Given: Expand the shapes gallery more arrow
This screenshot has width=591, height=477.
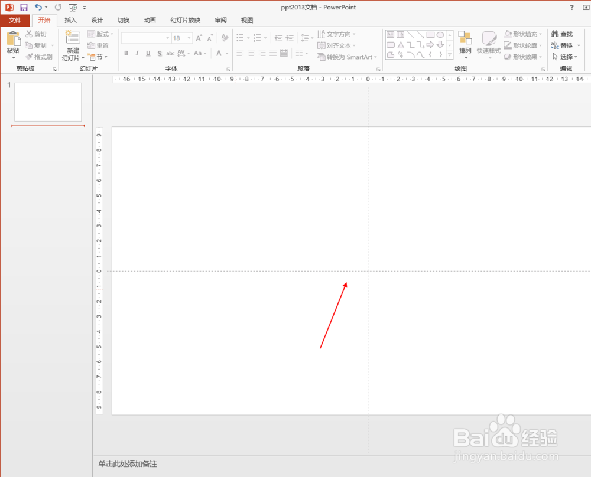Looking at the screenshot, I should tap(450, 55).
